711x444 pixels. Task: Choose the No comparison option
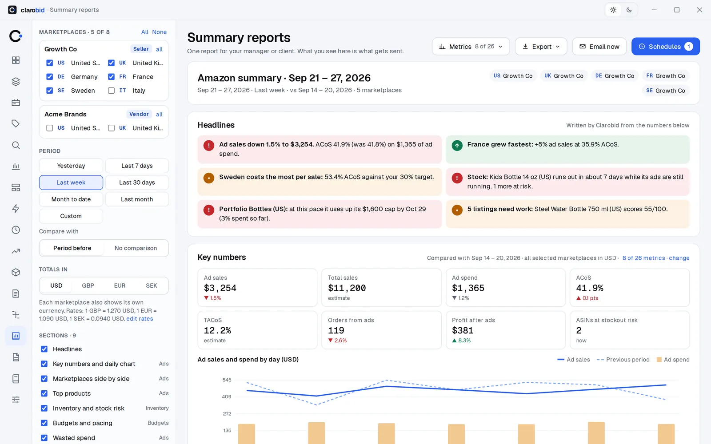(136, 248)
